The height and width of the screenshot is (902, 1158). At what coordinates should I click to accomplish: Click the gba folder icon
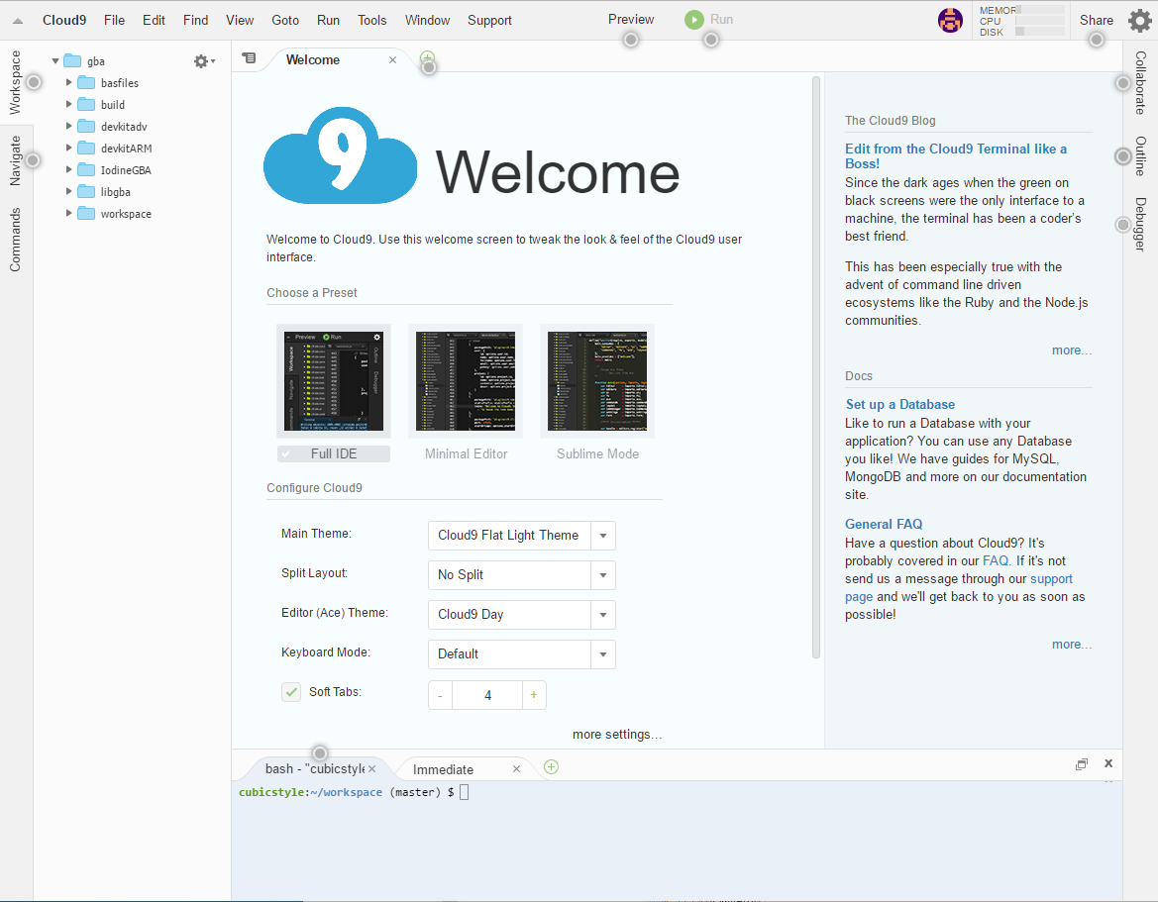[x=72, y=60]
